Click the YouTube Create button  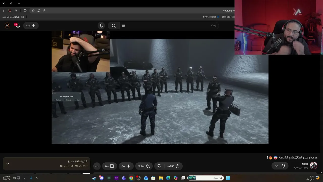31,26
